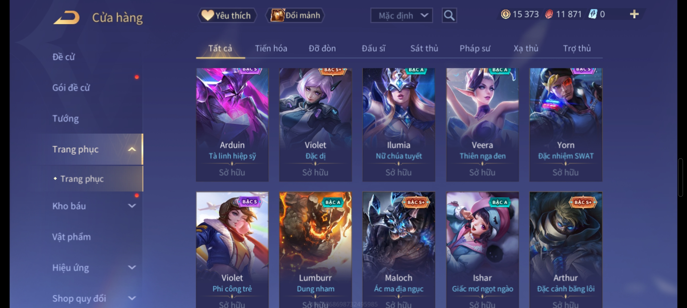Tap the back arrow icon beside Cửa hàng
The height and width of the screenshot is (308, 687).
pos(66,17)
